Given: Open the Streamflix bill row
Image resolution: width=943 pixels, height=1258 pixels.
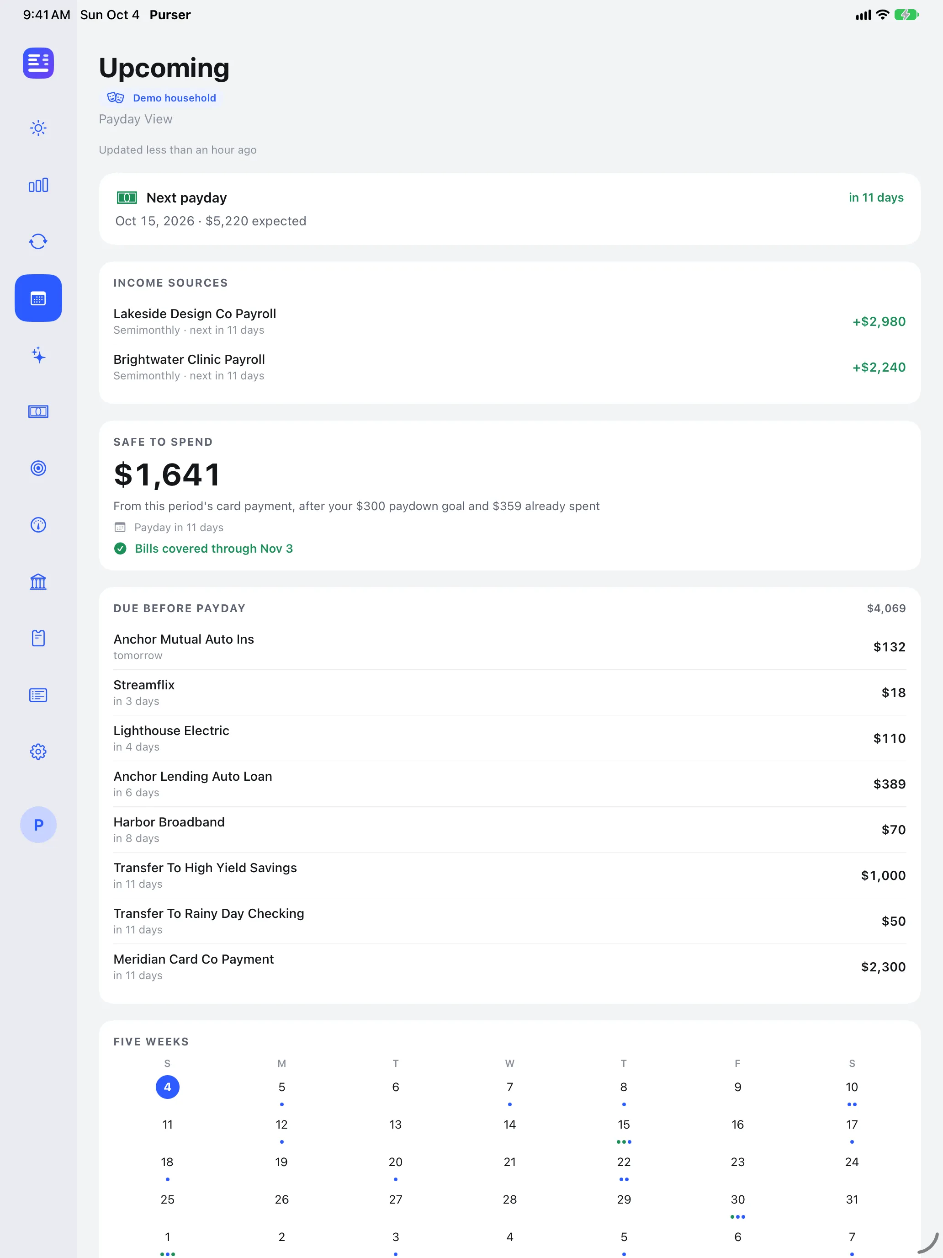Looking at the screenshot, I should 509,692.
